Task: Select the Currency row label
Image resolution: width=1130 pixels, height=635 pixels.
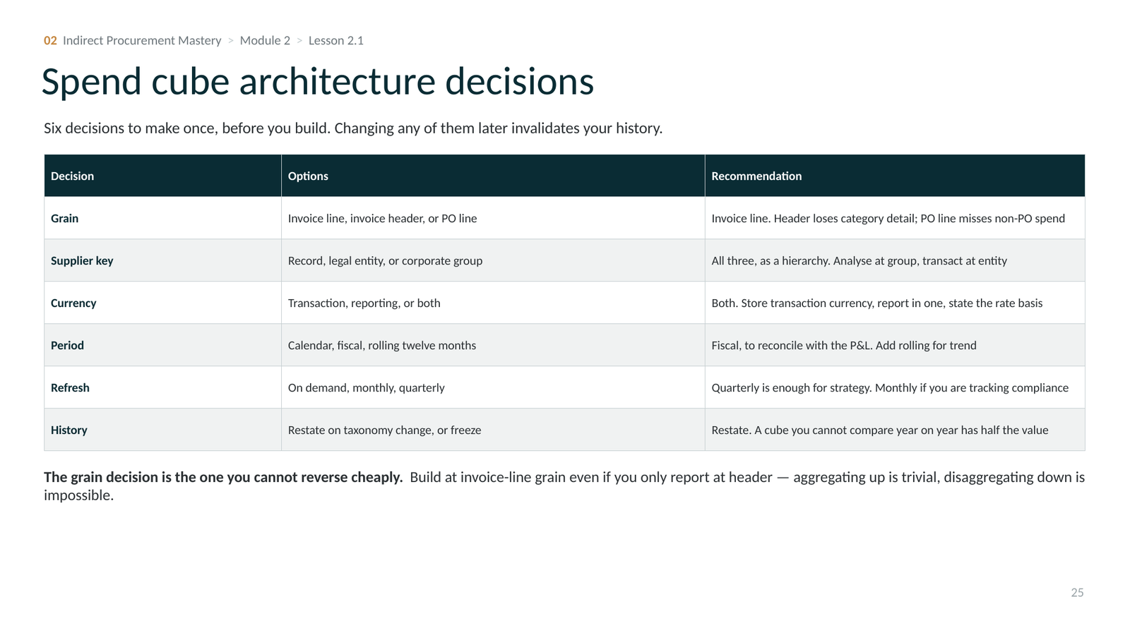Action: [73, 303]
